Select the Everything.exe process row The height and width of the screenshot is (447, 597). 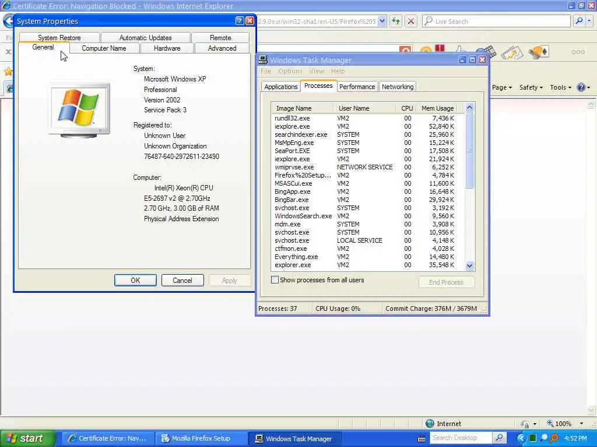(x=368, y=257)
